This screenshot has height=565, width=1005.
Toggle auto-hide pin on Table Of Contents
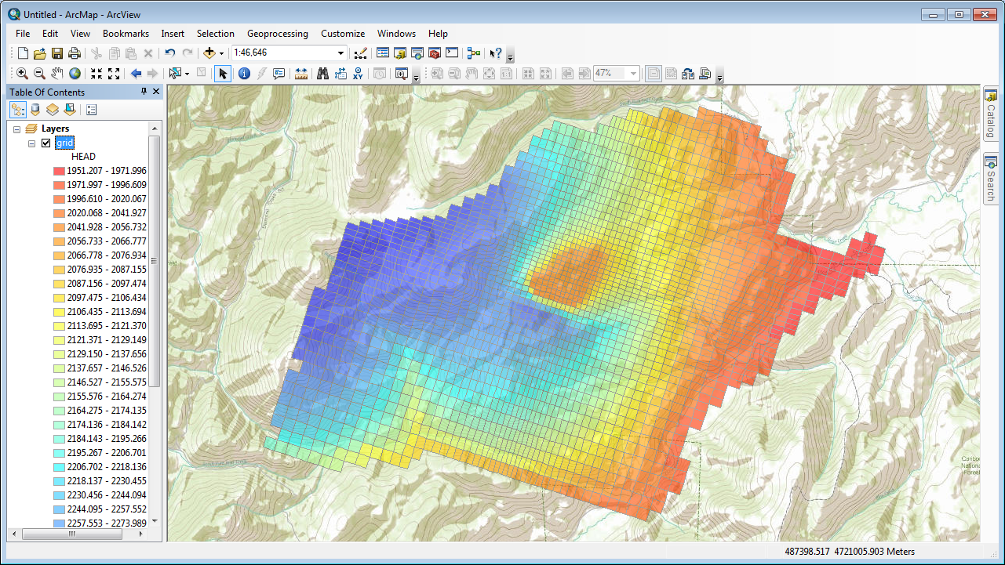click(144, 92)
